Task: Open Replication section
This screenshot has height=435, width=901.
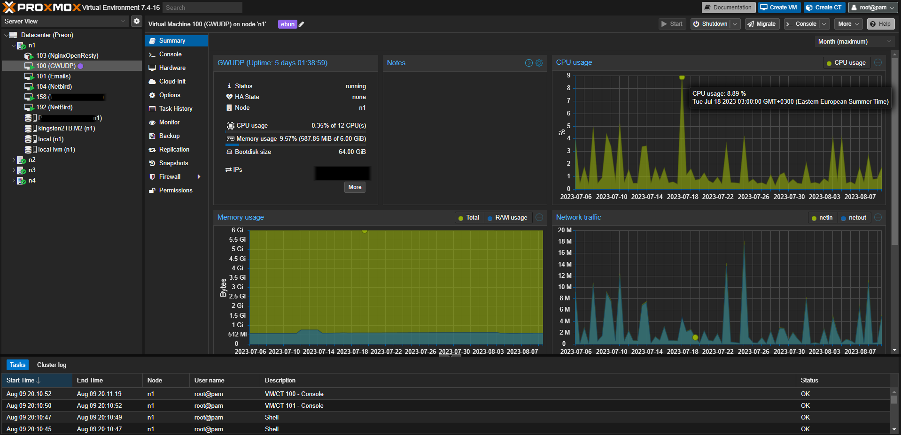Action: point(176,150)
